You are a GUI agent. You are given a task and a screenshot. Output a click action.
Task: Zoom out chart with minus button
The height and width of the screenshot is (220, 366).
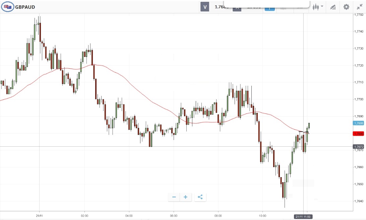pyautogui.click(x=174, y=197)
